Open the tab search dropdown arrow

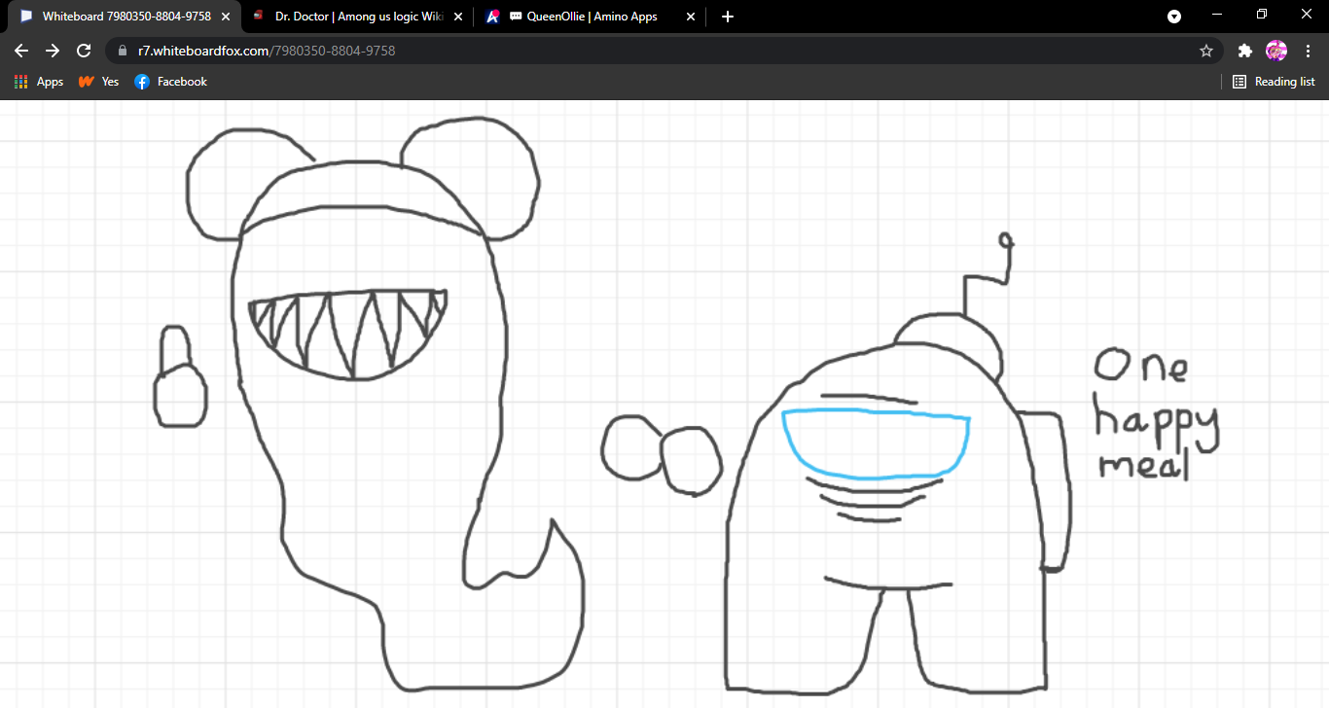coord(1174,17)
